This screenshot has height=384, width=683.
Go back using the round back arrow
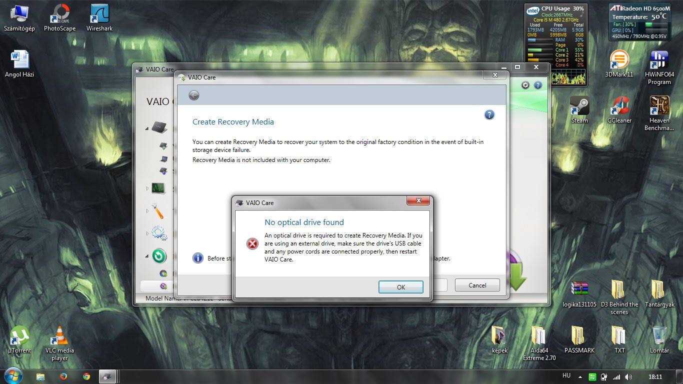pyautogui.click(x=194, y=95)
